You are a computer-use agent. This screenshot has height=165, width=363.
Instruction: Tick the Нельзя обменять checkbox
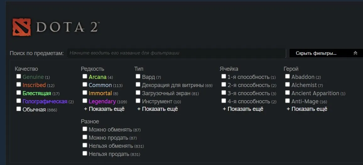click(x=85, y=145)
